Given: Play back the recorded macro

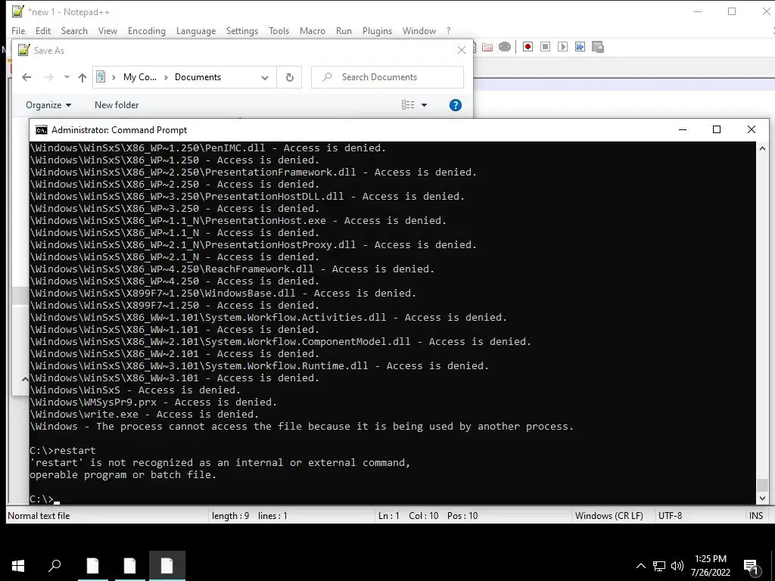Looking at the screenshot, I should [x=562, y=47].
